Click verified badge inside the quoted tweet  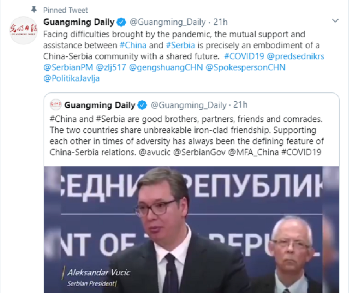[142, 105]
